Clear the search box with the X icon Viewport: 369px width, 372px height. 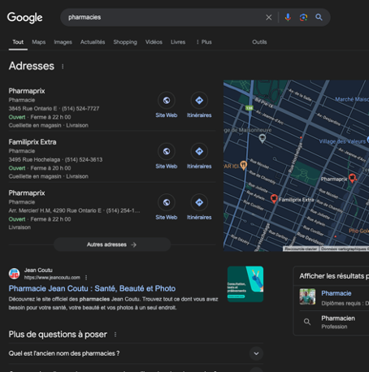(269, 17)
